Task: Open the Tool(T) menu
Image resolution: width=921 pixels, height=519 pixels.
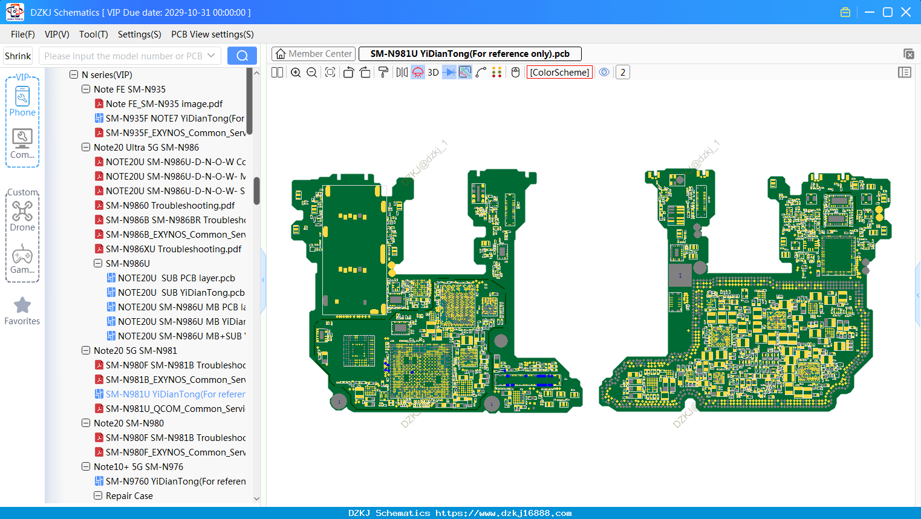Action: (x=94, y=34)
